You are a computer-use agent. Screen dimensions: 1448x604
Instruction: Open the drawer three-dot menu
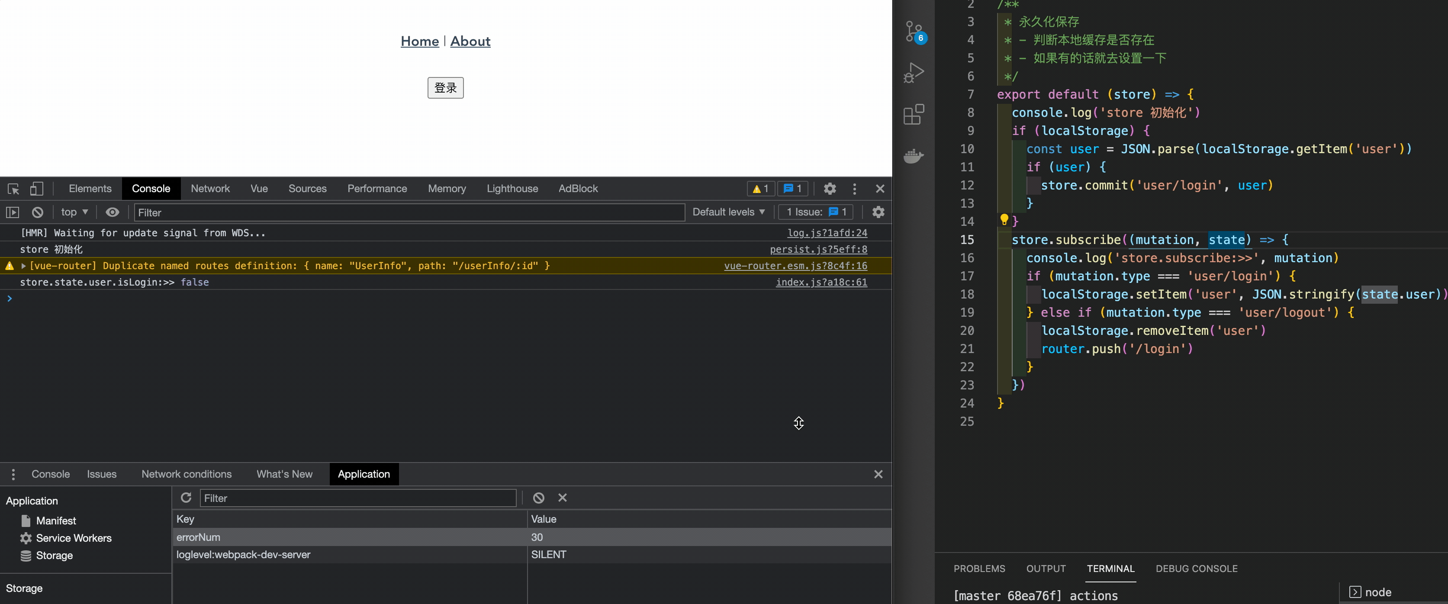(13, 474)
